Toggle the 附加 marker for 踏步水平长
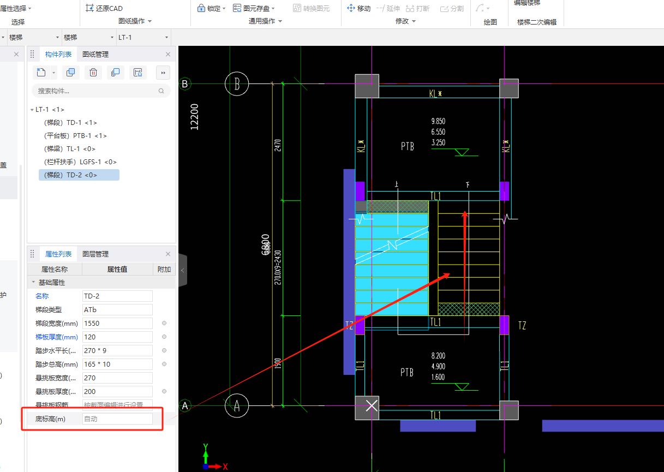The image size is (664, 472). click(x=164, y=350)
